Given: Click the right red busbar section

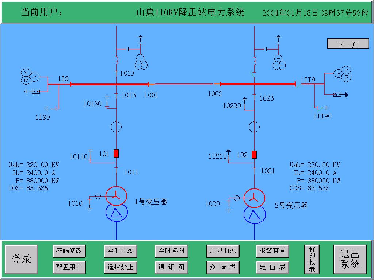Looking at the screenshot, I should (258, 84).
